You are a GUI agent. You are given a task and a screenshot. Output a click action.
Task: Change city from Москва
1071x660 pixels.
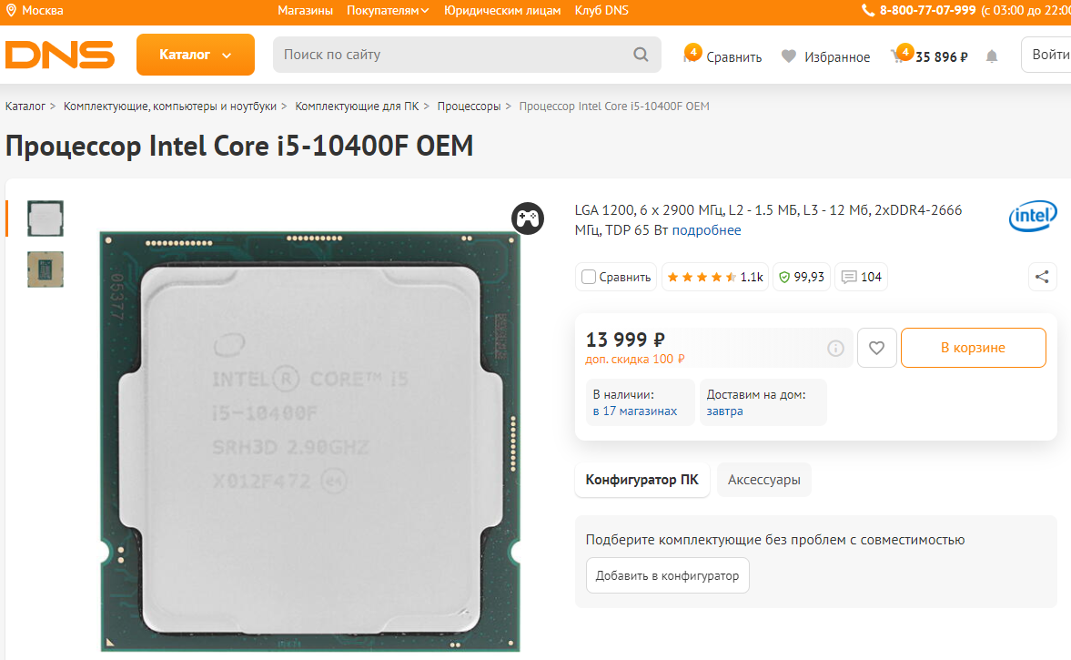(x=35, y=10)
